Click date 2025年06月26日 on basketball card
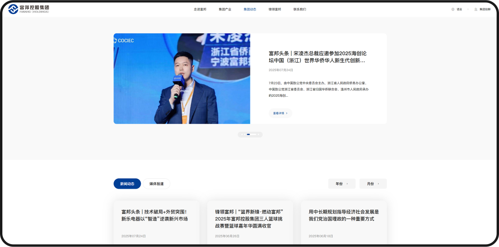The height and width of the screenshot is (247, 499). [227, 236]
